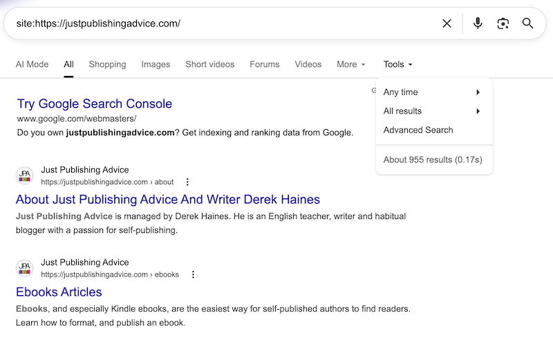Start voice search with the microphone icon
The height and width of the screenshot is (338, 553).
pyautogui.click(x=478, y=24)
